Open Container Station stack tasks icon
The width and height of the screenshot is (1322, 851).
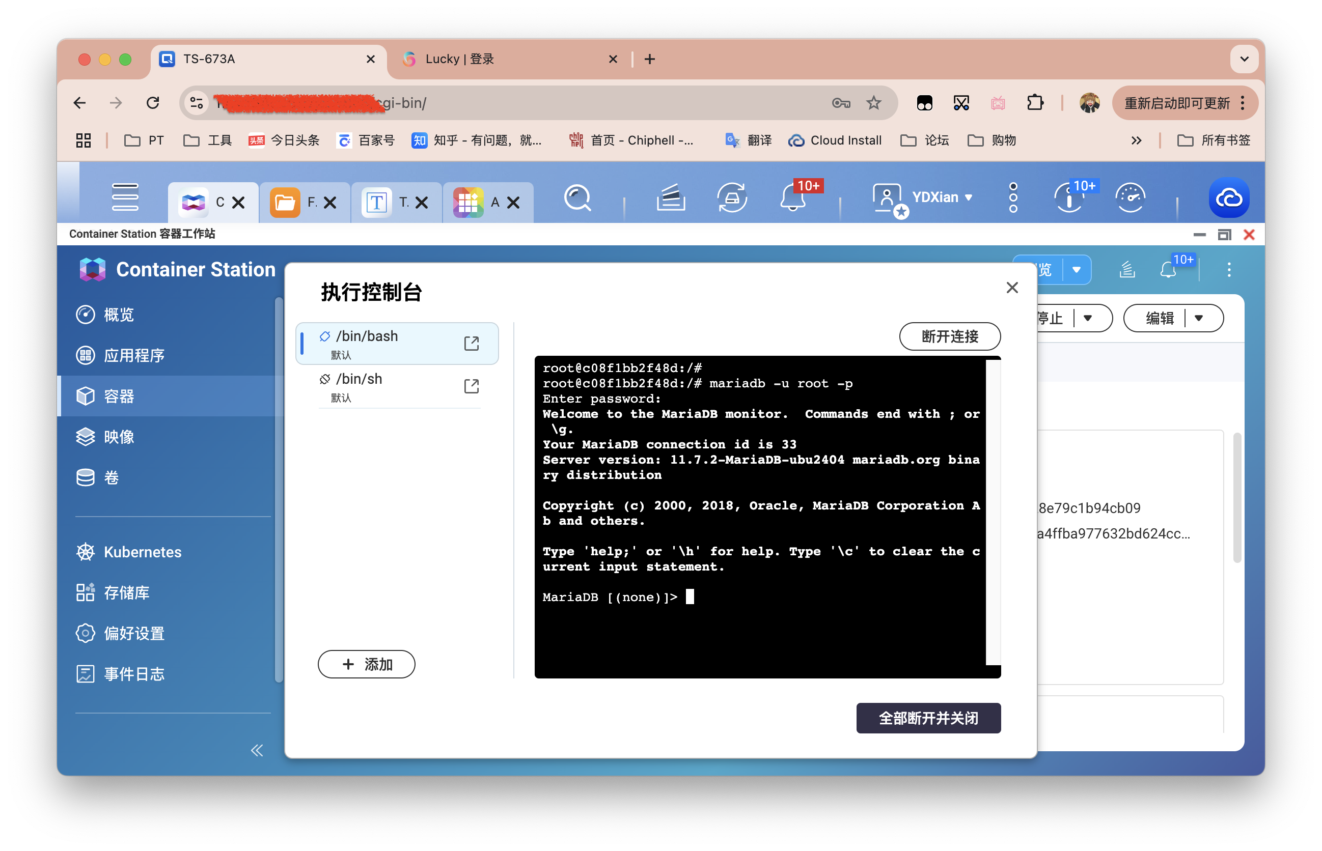coord(1126,269)
